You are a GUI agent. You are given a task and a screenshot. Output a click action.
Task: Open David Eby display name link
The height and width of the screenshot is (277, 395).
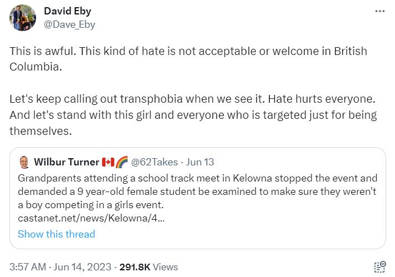click(67, 11)
